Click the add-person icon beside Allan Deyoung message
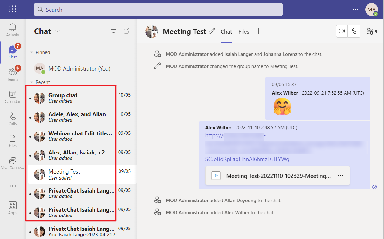384x239 pixels. tap(157, 200)
